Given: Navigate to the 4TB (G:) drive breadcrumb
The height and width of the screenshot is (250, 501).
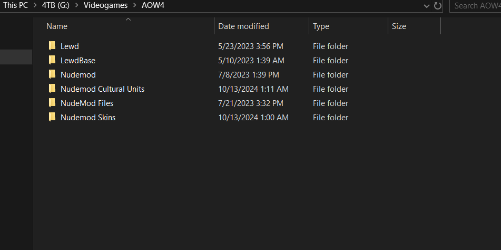Looking at the screenshot, I should point(56,5).
